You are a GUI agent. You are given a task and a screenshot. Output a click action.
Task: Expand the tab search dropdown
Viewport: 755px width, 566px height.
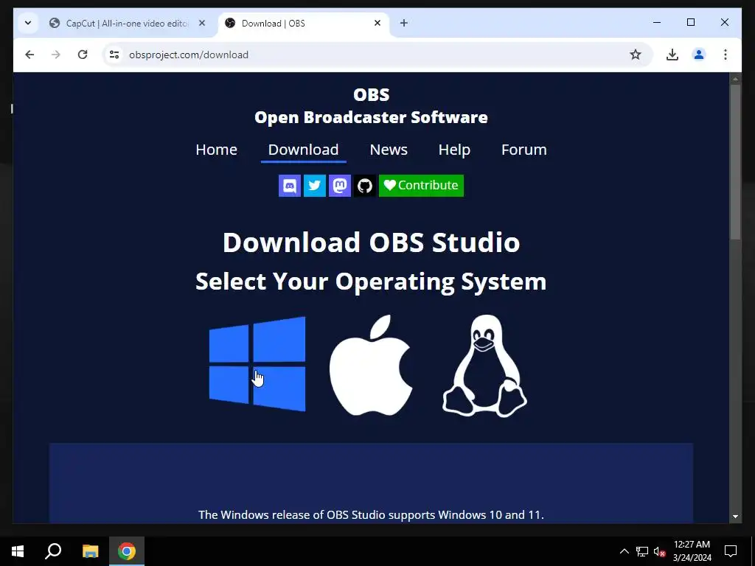(28, 23)
